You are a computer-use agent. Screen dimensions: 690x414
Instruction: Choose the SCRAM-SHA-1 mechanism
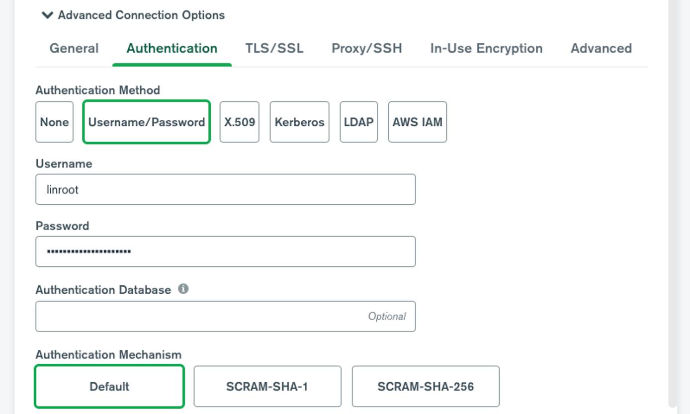tap(267, 386)
